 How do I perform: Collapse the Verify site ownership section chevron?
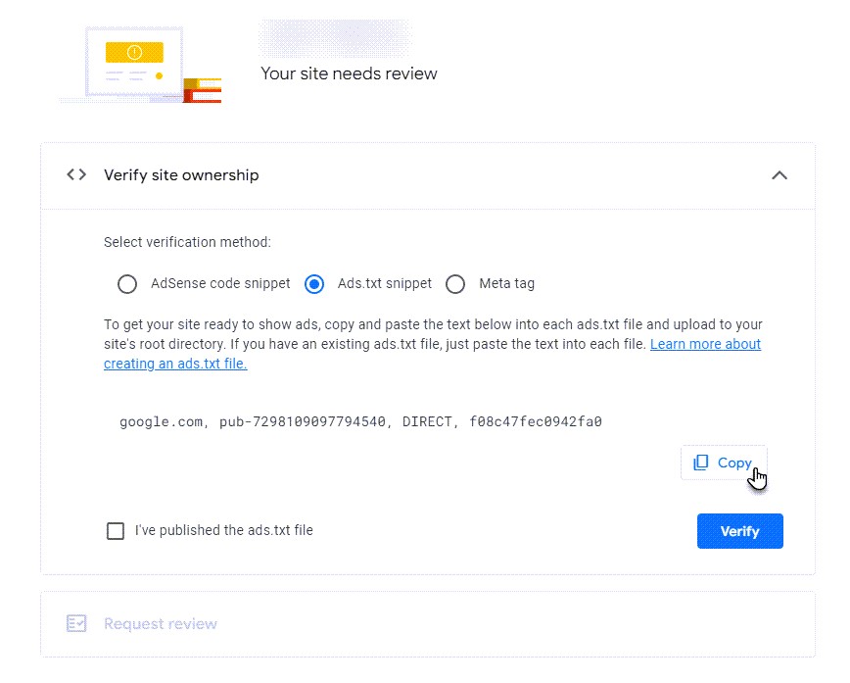tap(779, 175)
